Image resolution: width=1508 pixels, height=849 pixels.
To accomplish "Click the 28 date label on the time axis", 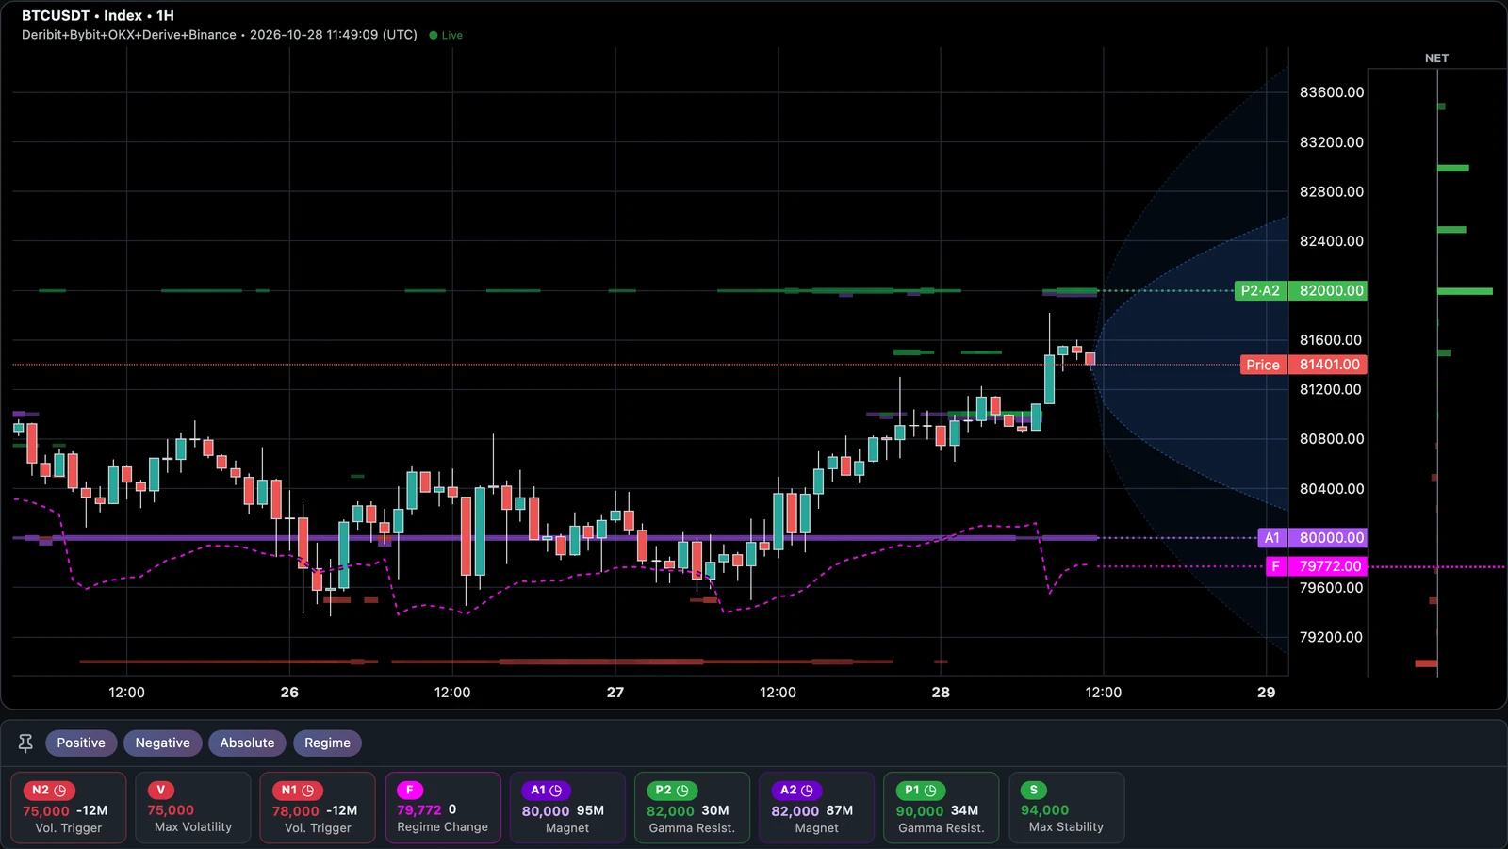I will [941, 693].
